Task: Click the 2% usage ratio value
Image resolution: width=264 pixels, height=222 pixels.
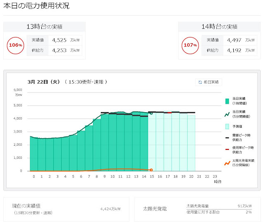Action: 249,212
